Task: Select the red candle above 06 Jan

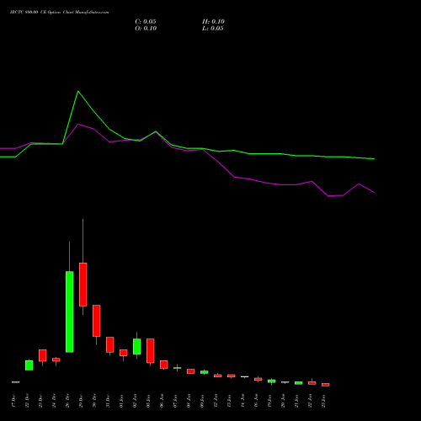Action: [164, 365]
